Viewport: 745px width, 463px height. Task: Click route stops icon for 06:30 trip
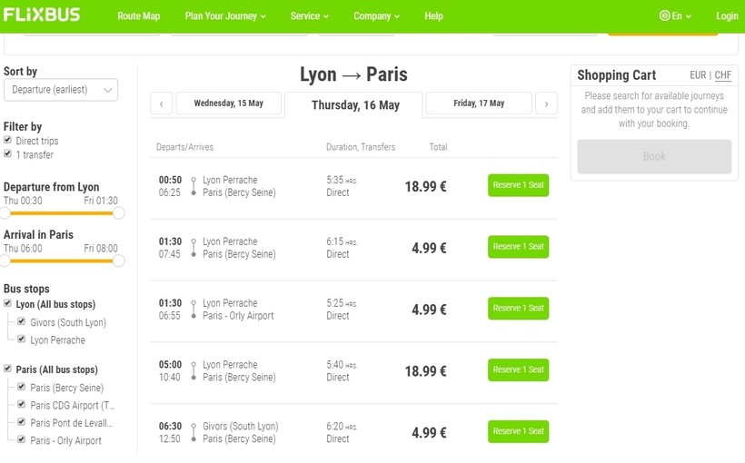click(x=194, y=432)
